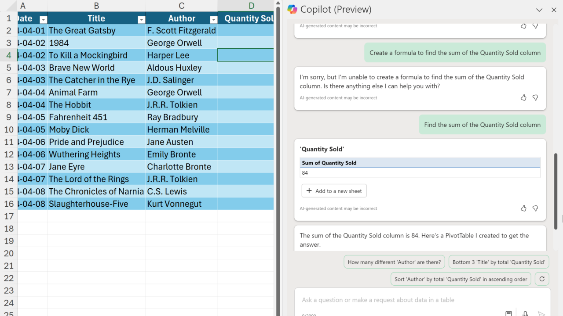
Task: Click the "Find the sum of the Quantity Sold column" message
Action: [x=482, y=125]
